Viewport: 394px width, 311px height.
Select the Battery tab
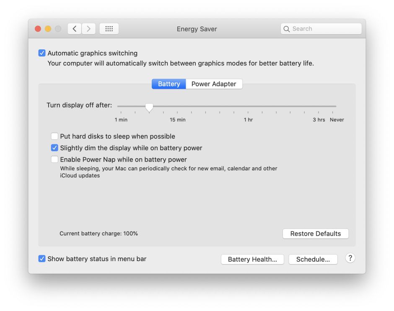click(x=168, y=84)
